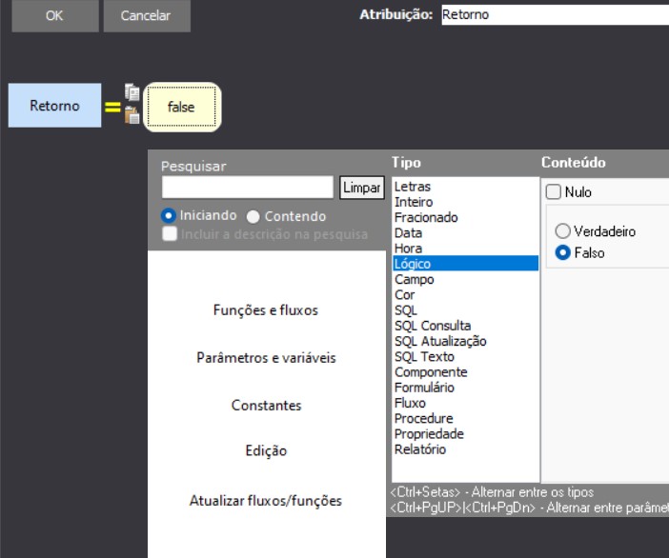This screenshot has height=558, width=669.
Task: Click the Atribuição text field
Action: point(555,15)
